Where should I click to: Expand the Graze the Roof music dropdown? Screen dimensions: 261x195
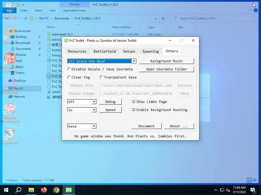tap(134, 61)
